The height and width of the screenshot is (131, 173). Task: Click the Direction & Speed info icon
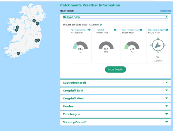(167, 30)
